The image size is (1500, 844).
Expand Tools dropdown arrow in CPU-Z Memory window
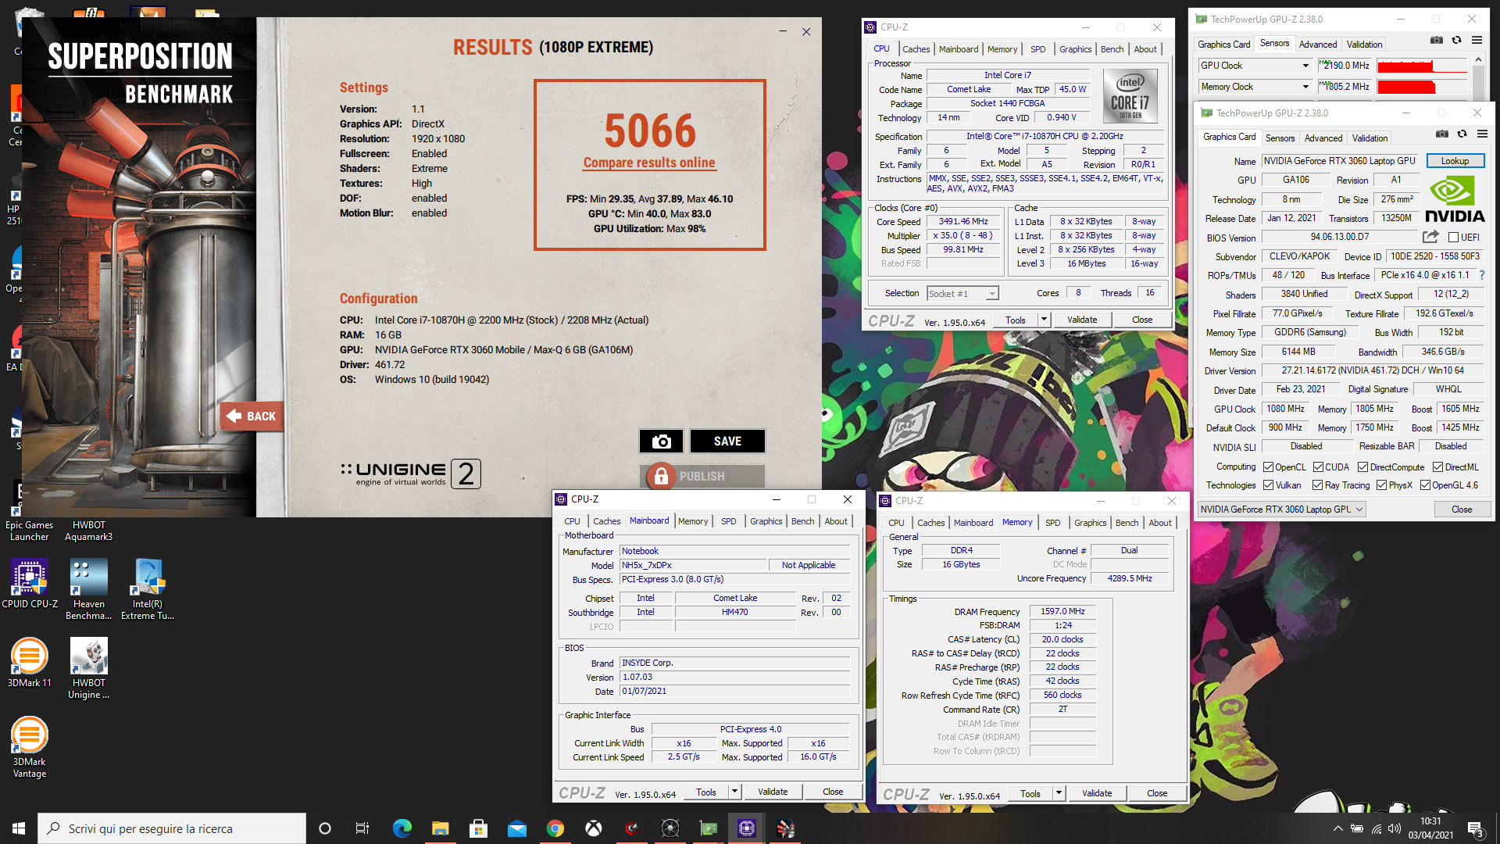coord(1059,793)
